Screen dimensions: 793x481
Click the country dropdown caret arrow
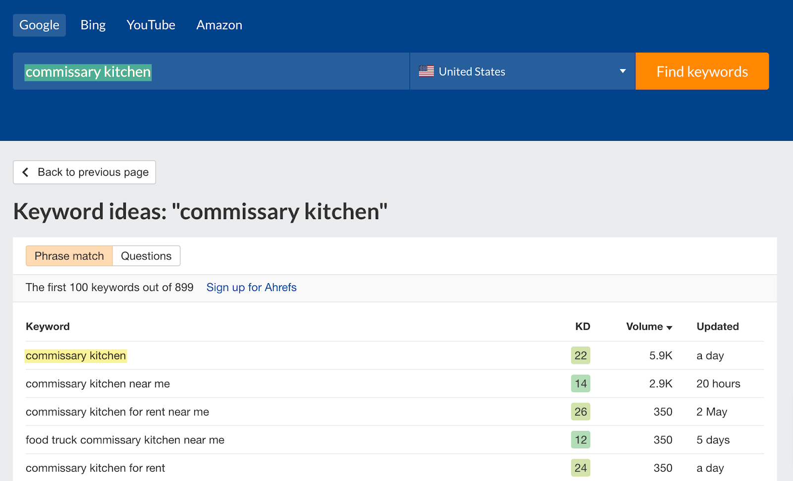pos(622,71)
